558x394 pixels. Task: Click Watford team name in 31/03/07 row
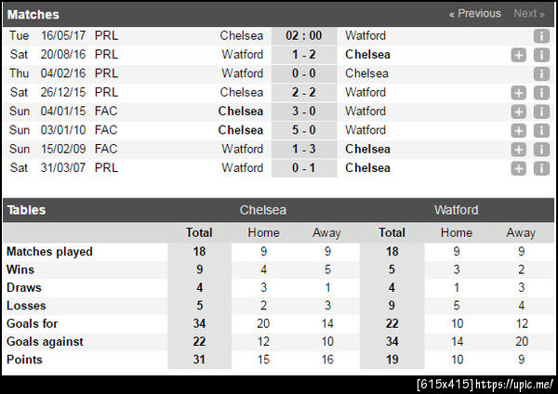click(x=242, y=168)
